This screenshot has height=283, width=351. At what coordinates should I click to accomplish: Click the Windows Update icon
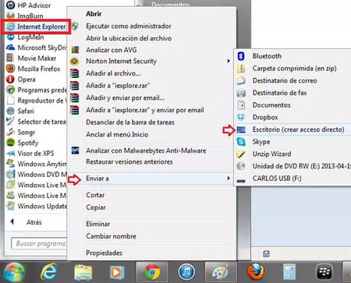pos(10,206)
